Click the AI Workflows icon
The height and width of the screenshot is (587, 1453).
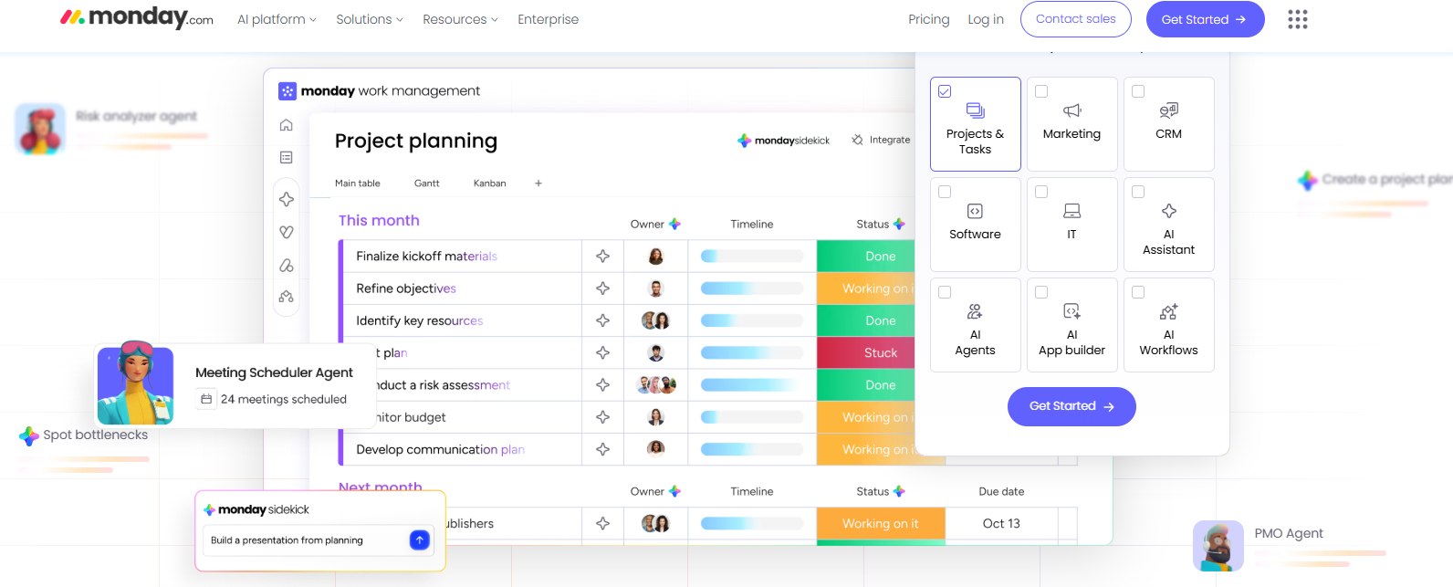(1169, 311)
